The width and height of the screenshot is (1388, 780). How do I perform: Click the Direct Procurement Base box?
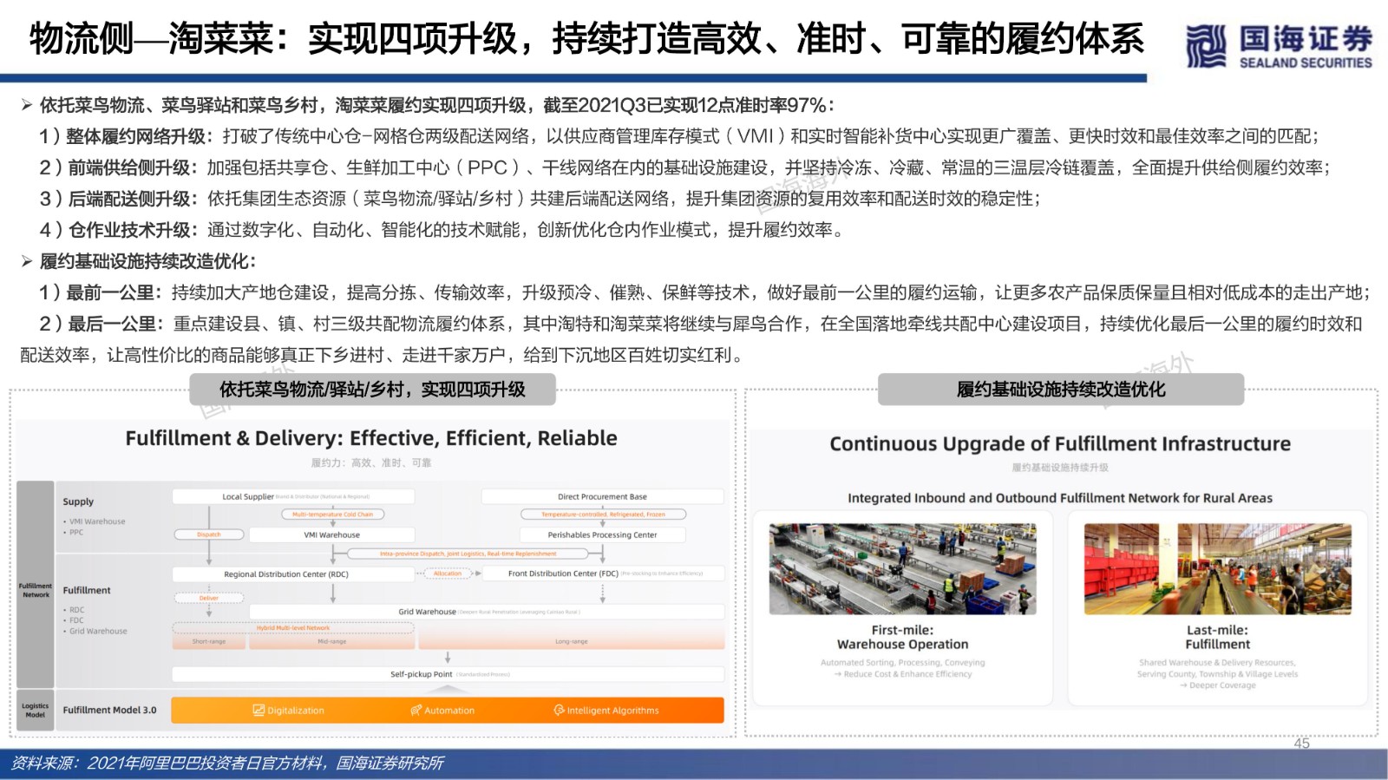click(602, 496)
